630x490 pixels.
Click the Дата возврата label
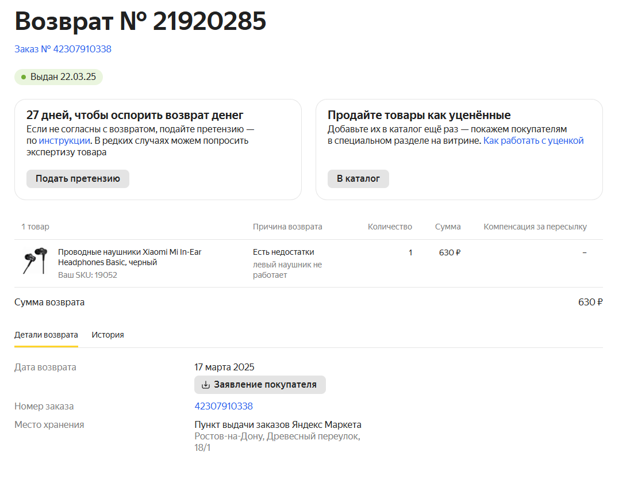point(45,367)
